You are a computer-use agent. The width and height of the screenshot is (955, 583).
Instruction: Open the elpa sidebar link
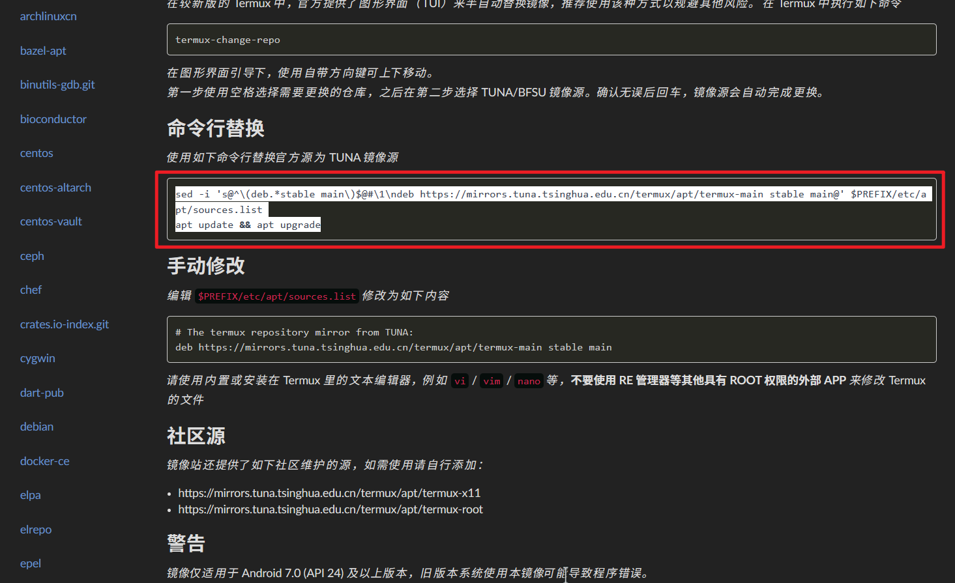point(31,495)
